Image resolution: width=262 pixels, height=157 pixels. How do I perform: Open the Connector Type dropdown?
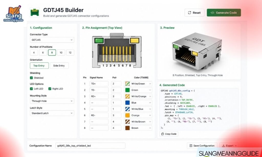coord(52,40)
